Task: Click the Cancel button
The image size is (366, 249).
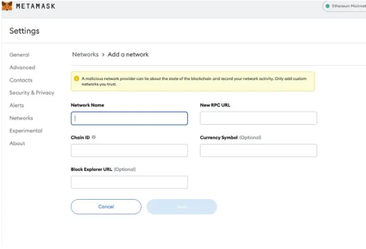Action: [106, 207]
